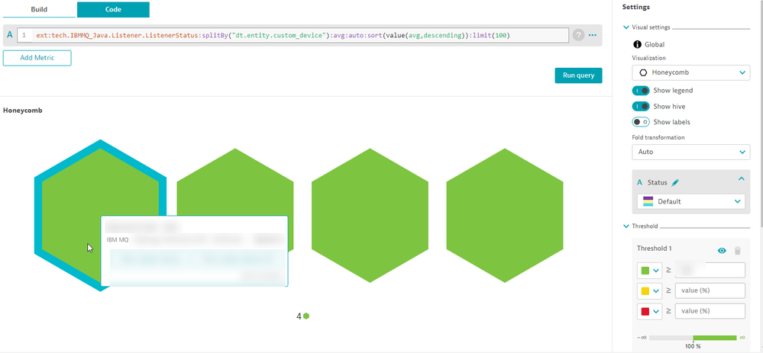Open the query help question mark icon

coord(578,35)
